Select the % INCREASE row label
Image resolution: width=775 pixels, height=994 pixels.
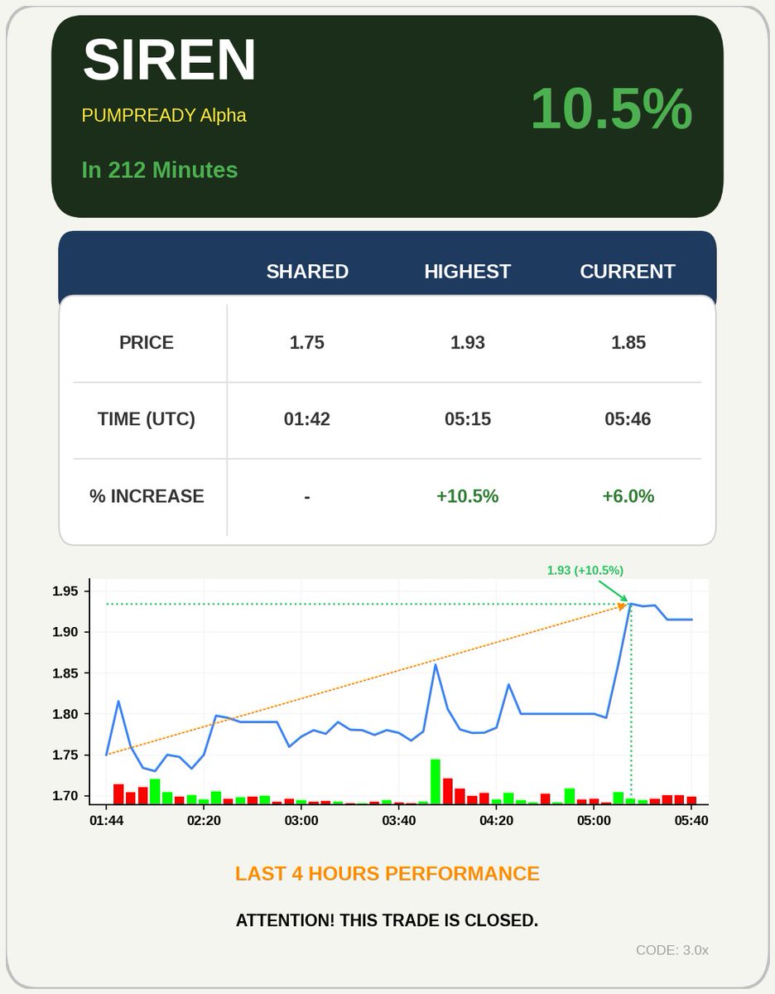click(147, 496)
